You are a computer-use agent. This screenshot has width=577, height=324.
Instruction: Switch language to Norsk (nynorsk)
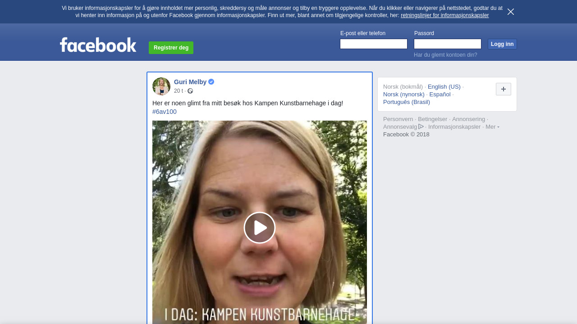point(404,94)
